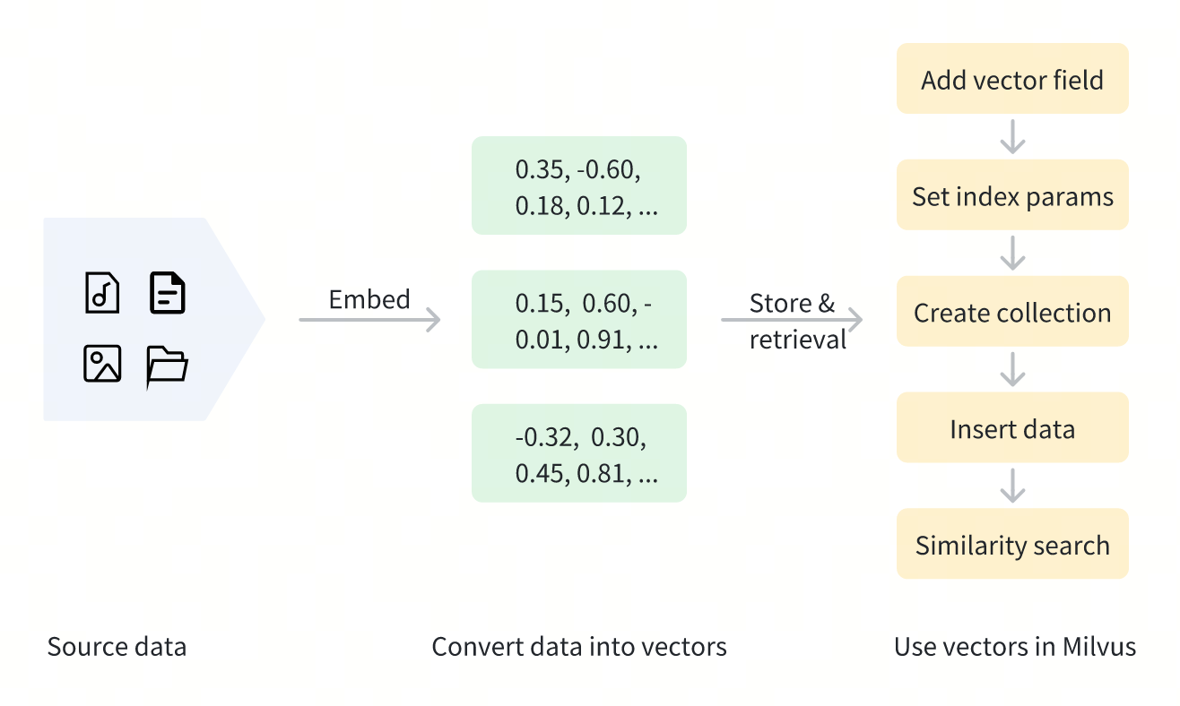Image resolution: width=1180 pixels, height=706 pixels.
Task: Click the vector box starting with 0.35
Action: [579, 185]
